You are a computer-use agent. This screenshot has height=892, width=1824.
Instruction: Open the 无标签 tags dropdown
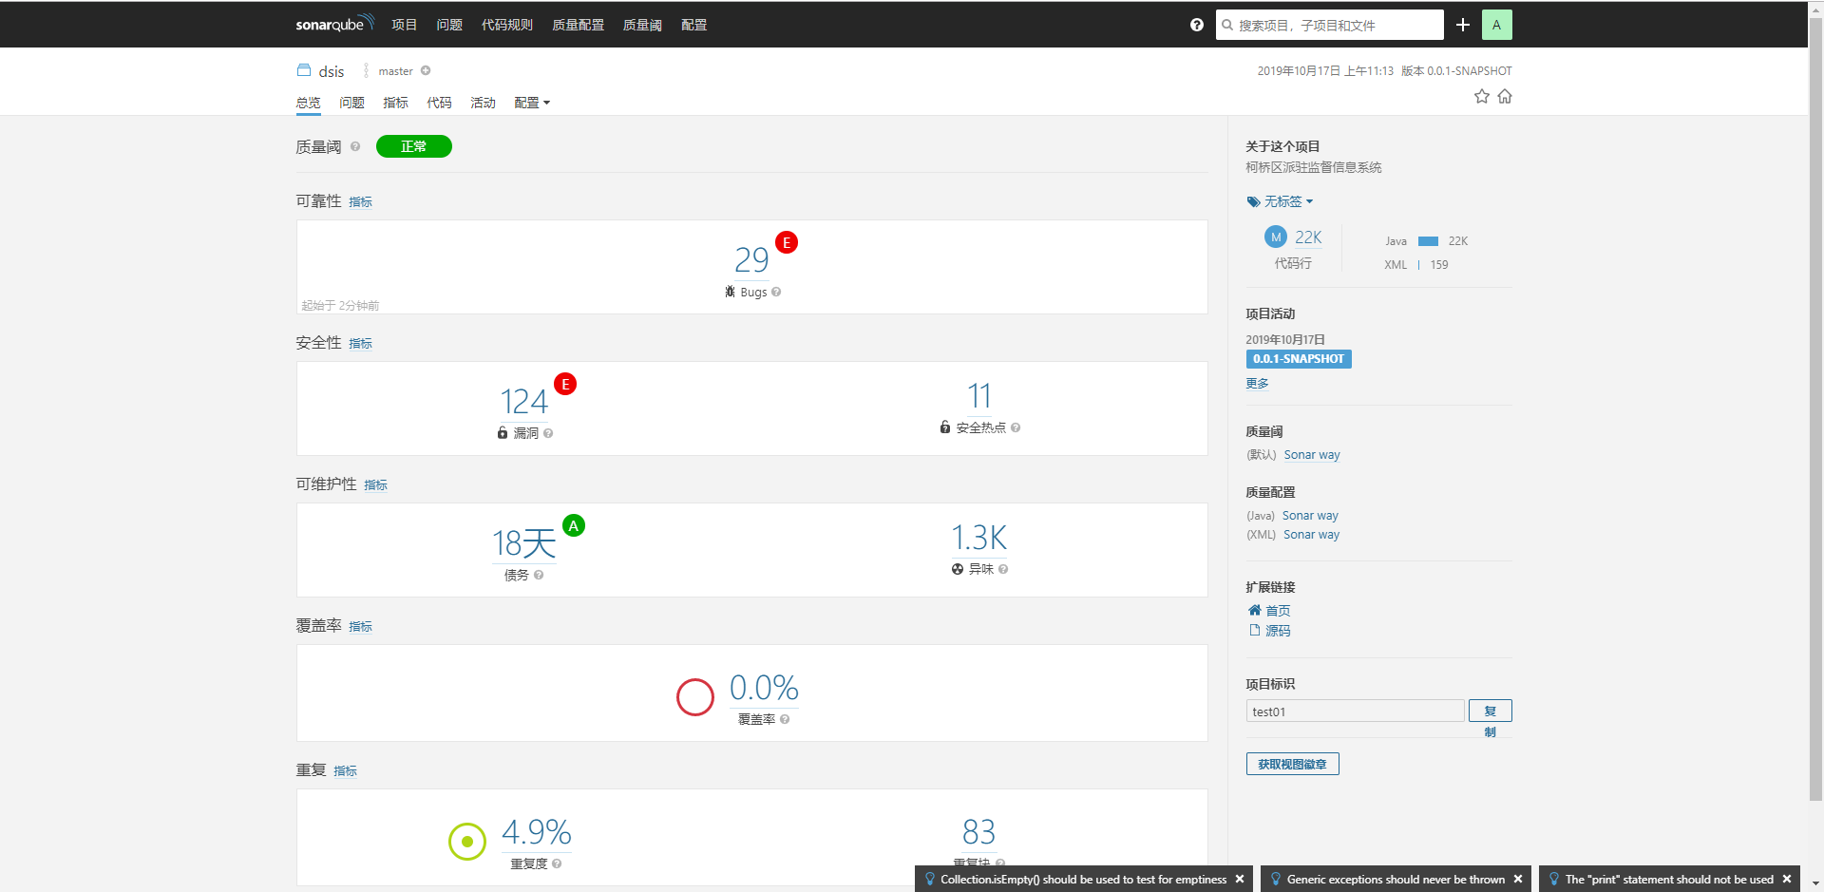[1280, 201]
